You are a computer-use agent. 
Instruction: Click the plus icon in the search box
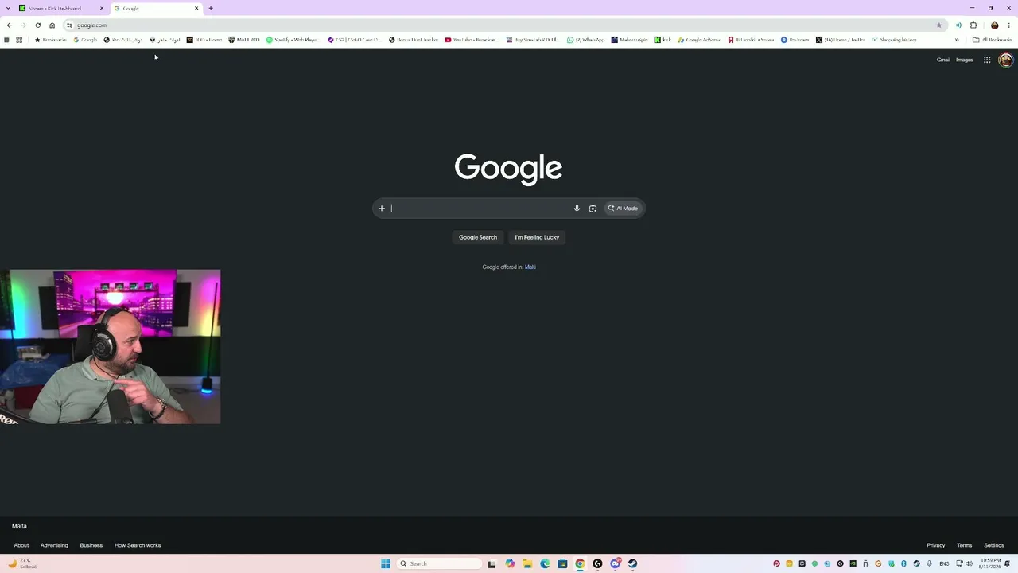[382, 209]
